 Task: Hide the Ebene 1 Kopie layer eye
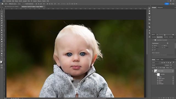[153, 71]
